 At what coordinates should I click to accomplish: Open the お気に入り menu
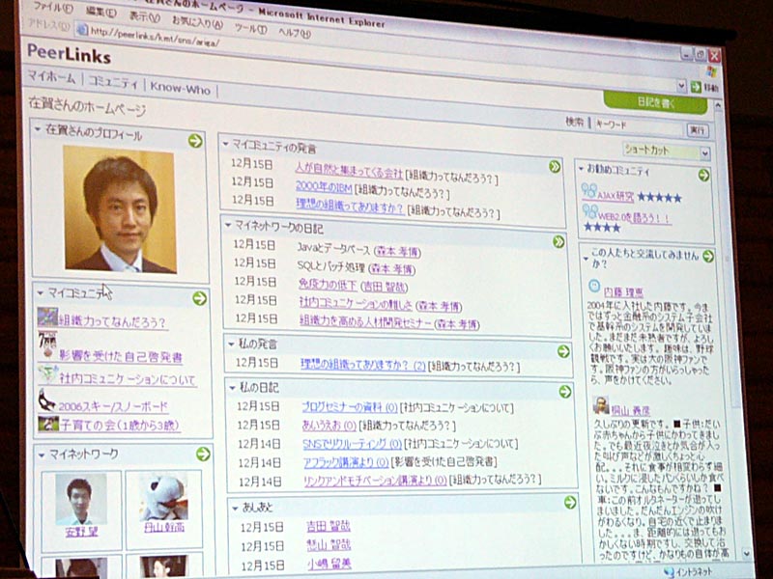point(197,21)
